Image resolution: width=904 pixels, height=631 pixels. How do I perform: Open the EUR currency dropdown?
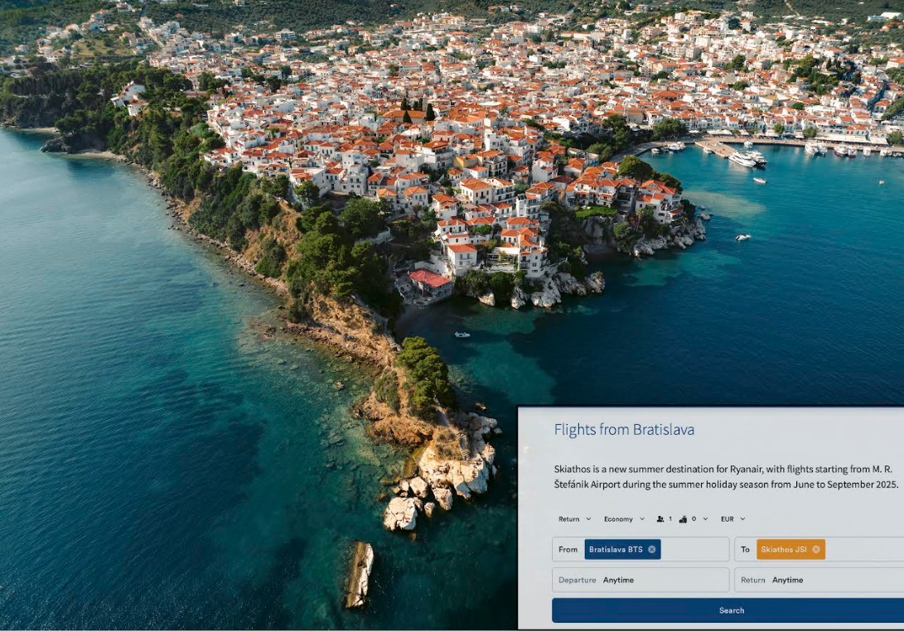point(732,519)
